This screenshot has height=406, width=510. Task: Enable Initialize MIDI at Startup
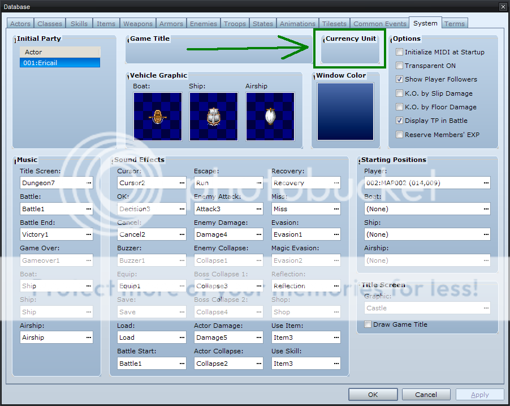pos(400,52)
